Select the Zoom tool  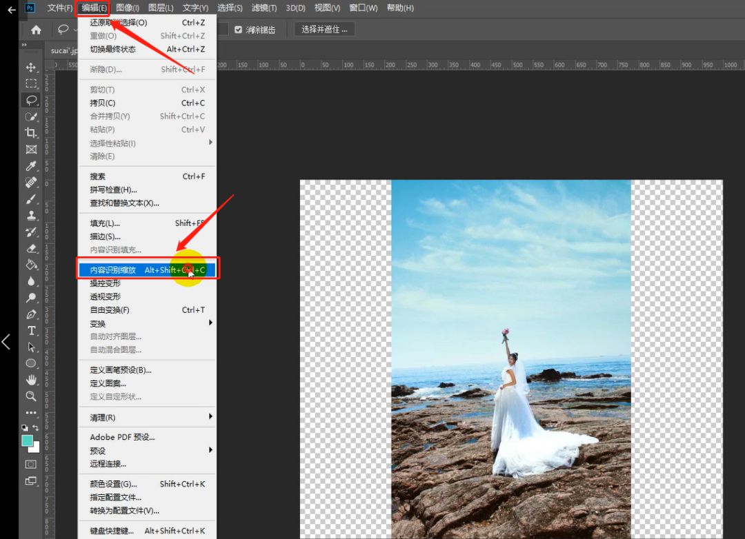pos(31,396)
